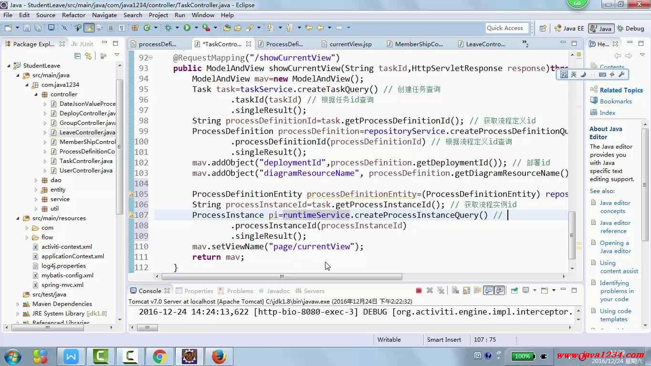This screenshot has height=366, width=651.
Task: Click Collapse All in Package Explorer
Action: point(78,56)
